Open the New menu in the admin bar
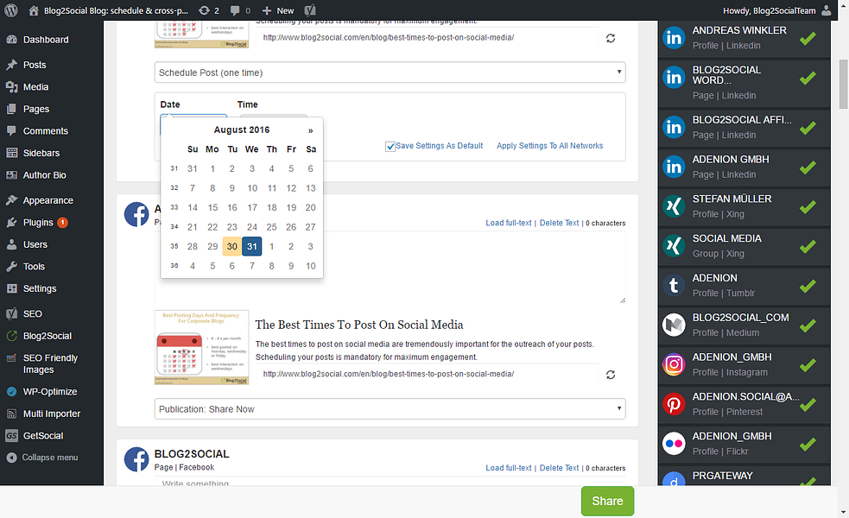Viewport: 849px width, 518px height. coord(279,11)
